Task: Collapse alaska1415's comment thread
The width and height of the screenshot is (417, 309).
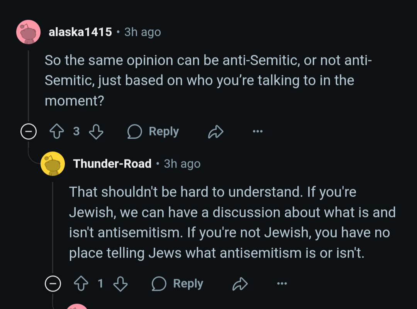Action: (x=29, y=131)
